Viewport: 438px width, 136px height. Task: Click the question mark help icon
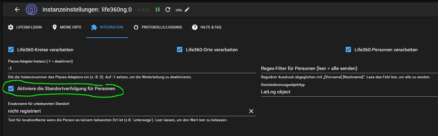click(x=195, y=27)
